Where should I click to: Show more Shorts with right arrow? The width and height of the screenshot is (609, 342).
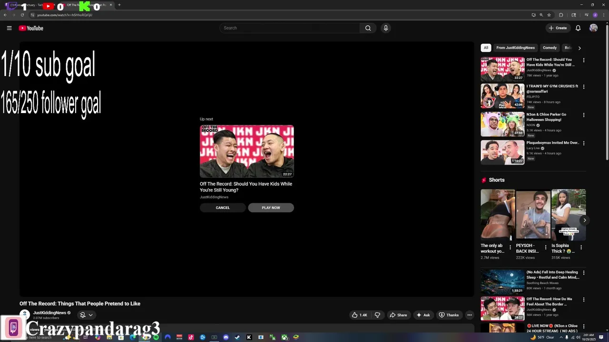point(584,220)
